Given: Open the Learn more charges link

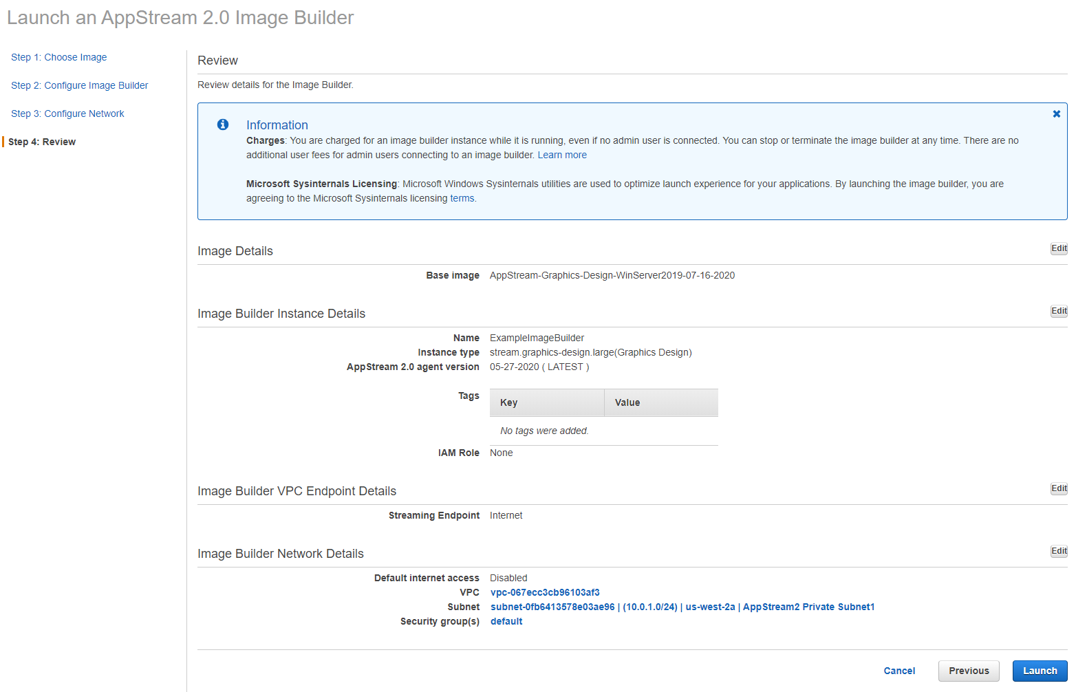Looking at the screenshot, I should click(x=562, y=155).
